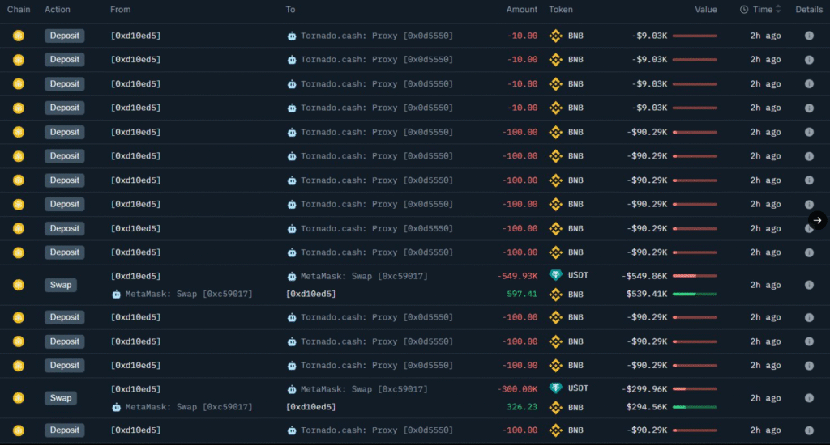This screenshot has width=830, height=445.
Task: Click the BNB chain icon of the -300.00K swap row
Action: (x=19, y=398)
